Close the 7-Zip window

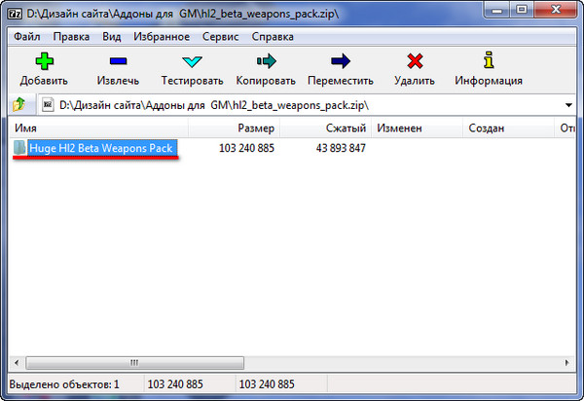pyautogui.click(x=556, y=10)
